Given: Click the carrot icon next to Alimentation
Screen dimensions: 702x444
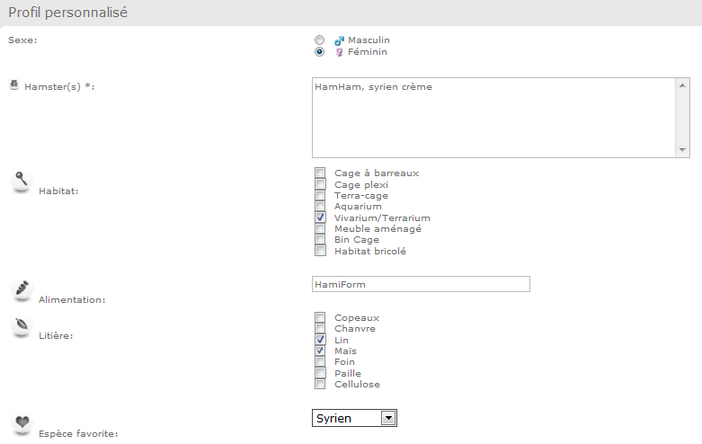Looking at the screenshot, I should point(22,289).
